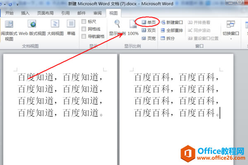
Task: Select the 视图 ribbon tab
Action: tap(114, 13)
